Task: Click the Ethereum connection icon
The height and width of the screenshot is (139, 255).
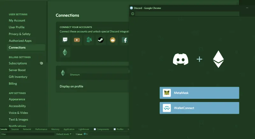Action: (65, 52)
